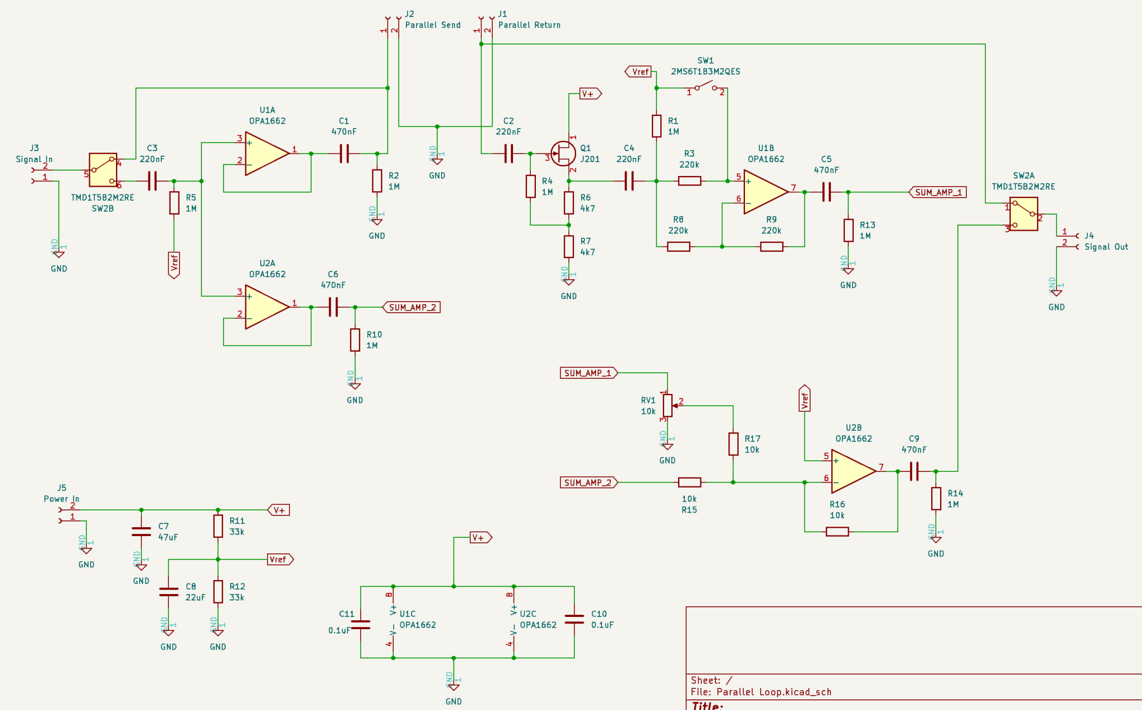The width and height of the screenshot is (1142, 710).
Task: Select resistor R3 220k symbol
Action: pyautogui.click(x=689, y=181)
